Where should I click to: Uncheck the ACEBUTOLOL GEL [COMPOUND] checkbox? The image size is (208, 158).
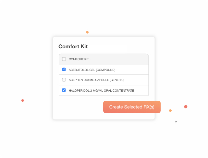coord(64,69)
